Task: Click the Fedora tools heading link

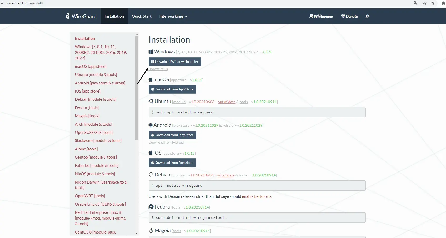Action: 176,207
